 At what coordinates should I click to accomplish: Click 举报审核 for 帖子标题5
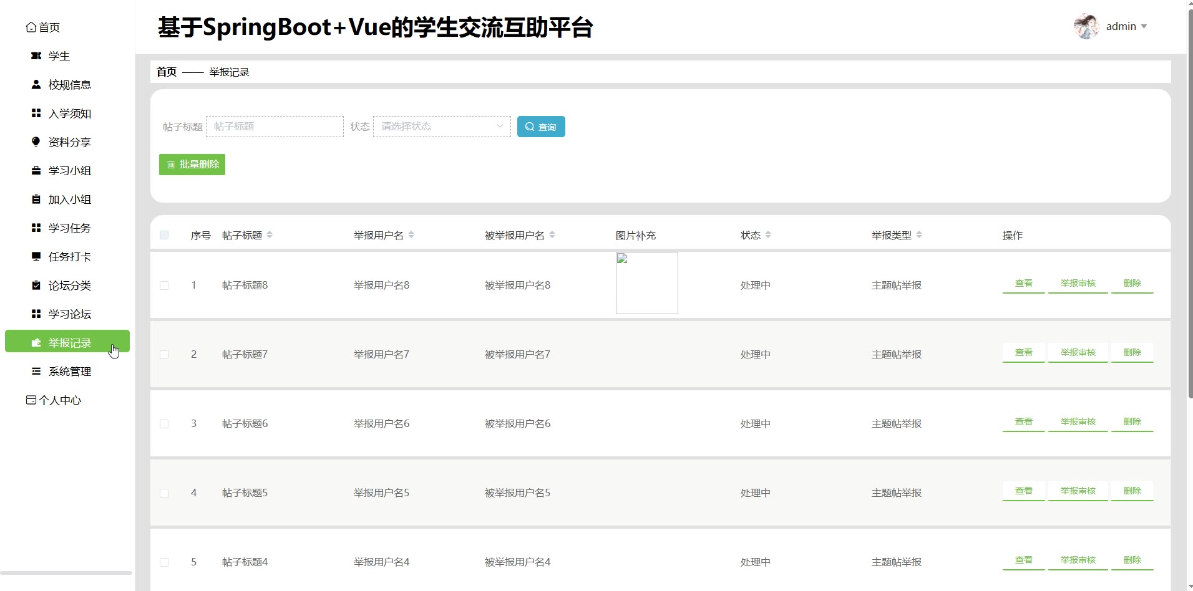[1078, 491]
